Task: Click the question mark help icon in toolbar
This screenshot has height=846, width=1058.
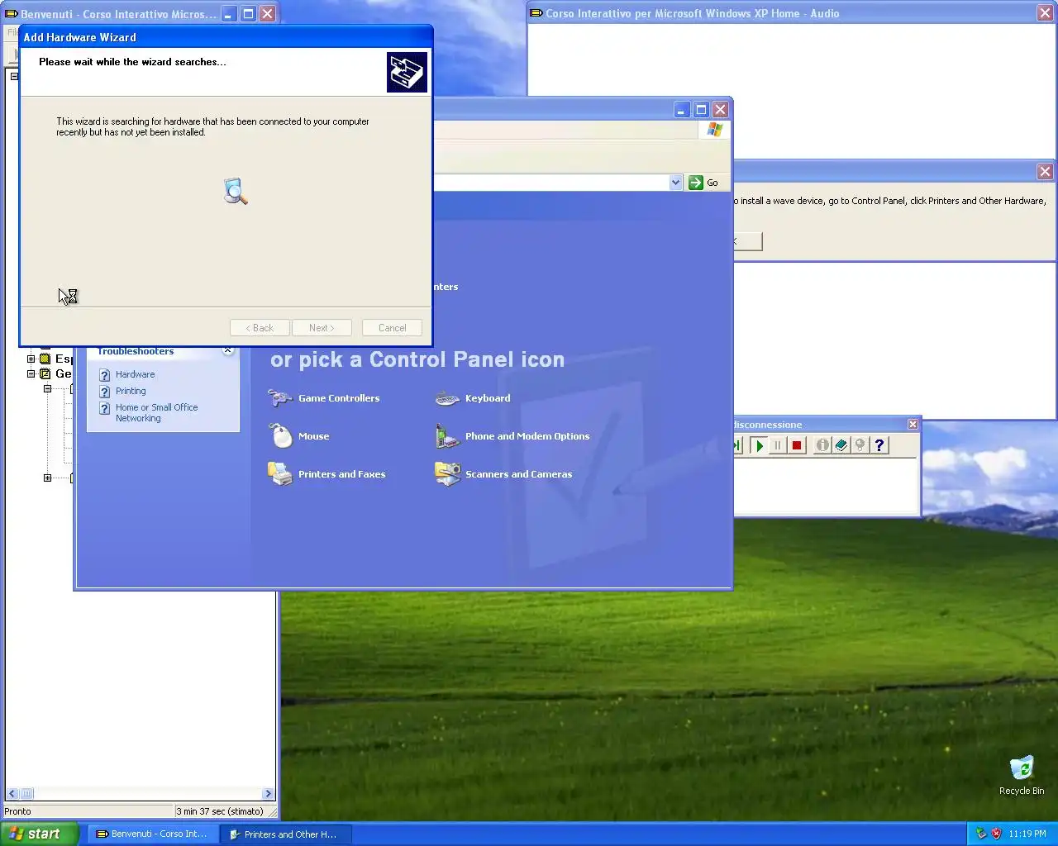Action: coord(879,445)
